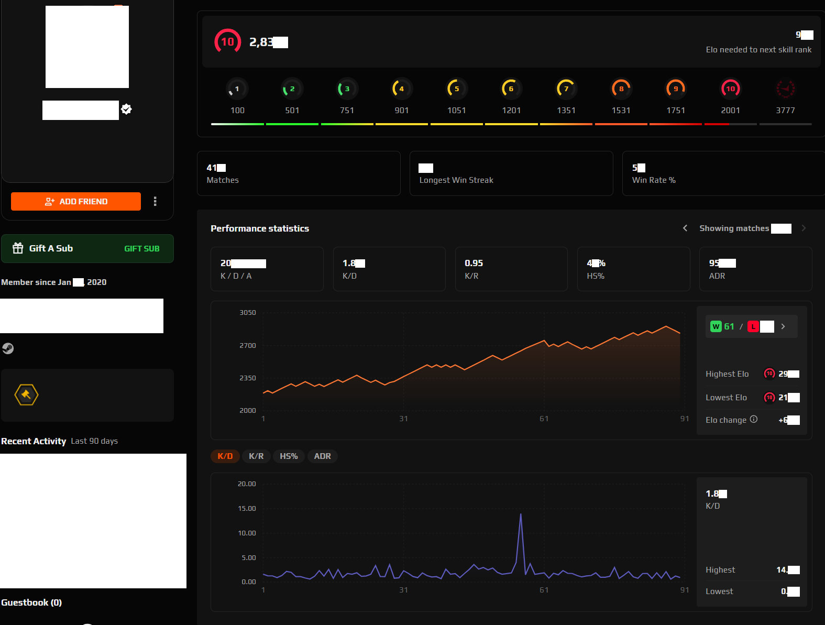The height and width of the screenshot is (625, 825).
Task: Click the challenger rank icon at 3777
Action: (x=785, y=89)
